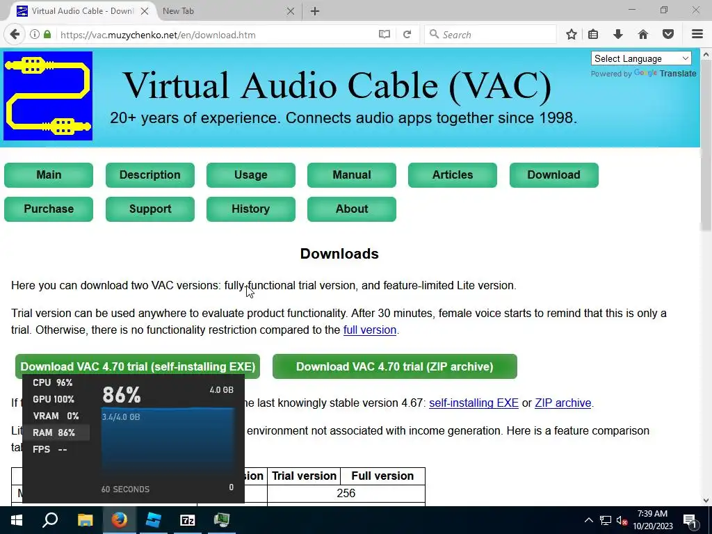Focus the browser Search box
The height and width of the screenshot is (534, 712).
pyautogui.click(x=490, y=35)
